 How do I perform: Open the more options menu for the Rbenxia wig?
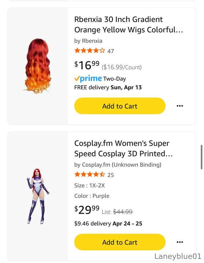pos(179,106)
